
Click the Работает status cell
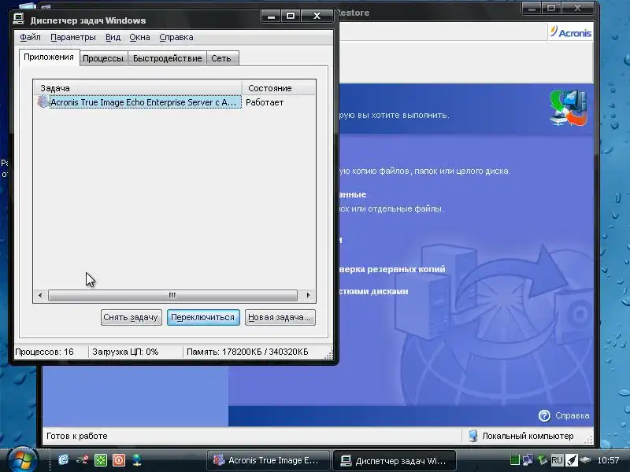(x=265, y=102)
